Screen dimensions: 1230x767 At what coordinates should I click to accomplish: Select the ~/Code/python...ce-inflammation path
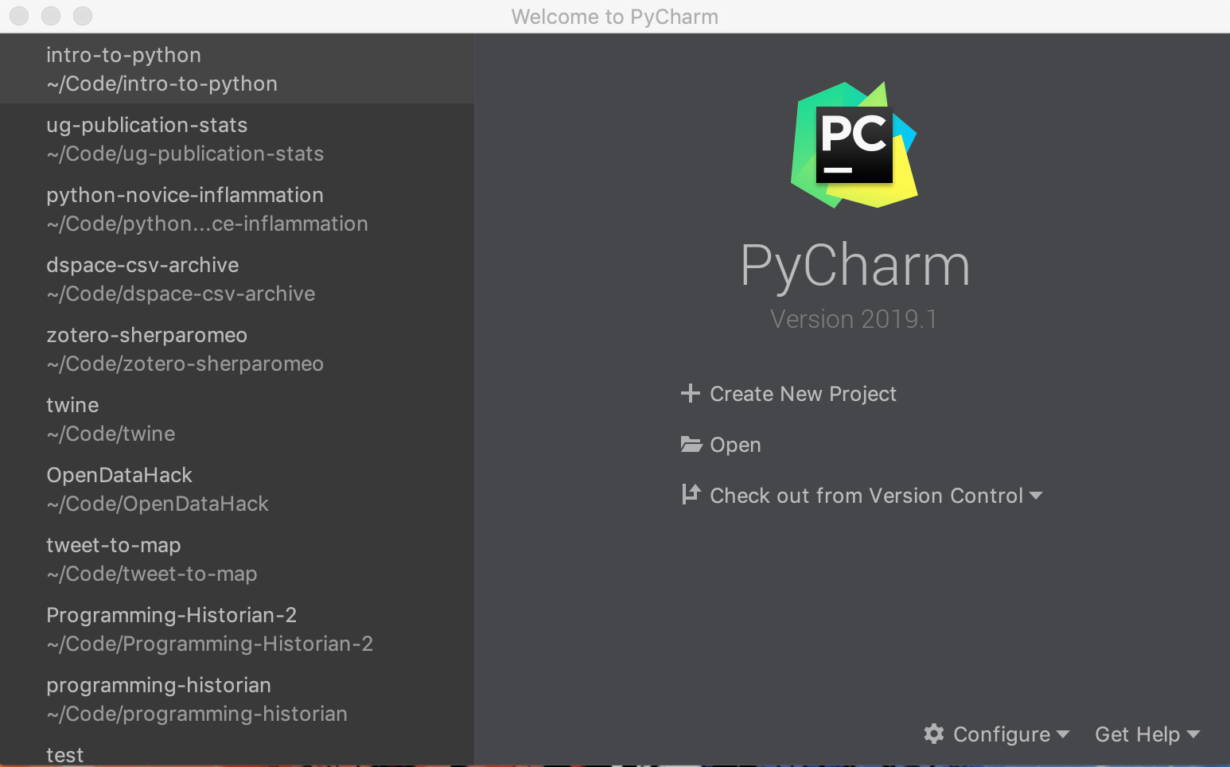click(207, 224)
